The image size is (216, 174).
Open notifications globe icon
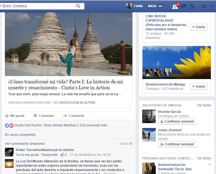pos(192,6)
